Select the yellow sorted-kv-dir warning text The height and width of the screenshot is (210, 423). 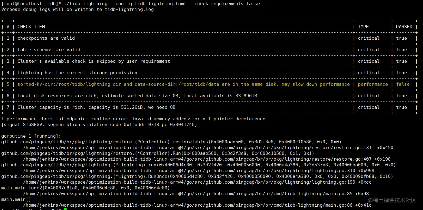(x=183, y=84)
